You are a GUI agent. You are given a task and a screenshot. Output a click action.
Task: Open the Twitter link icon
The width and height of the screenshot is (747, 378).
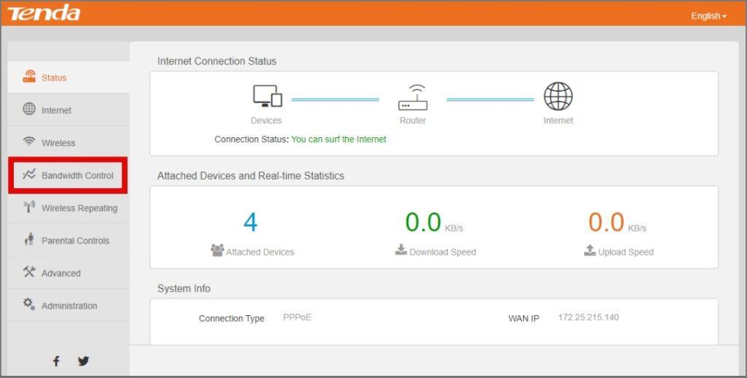[x=83, y=361]
